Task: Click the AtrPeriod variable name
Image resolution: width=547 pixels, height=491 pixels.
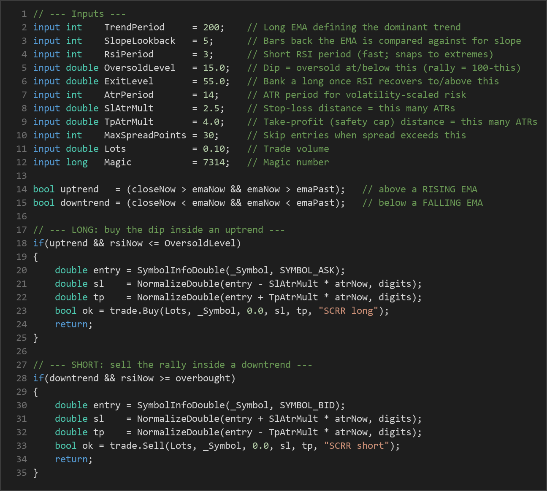Action: tap(129, 95)
